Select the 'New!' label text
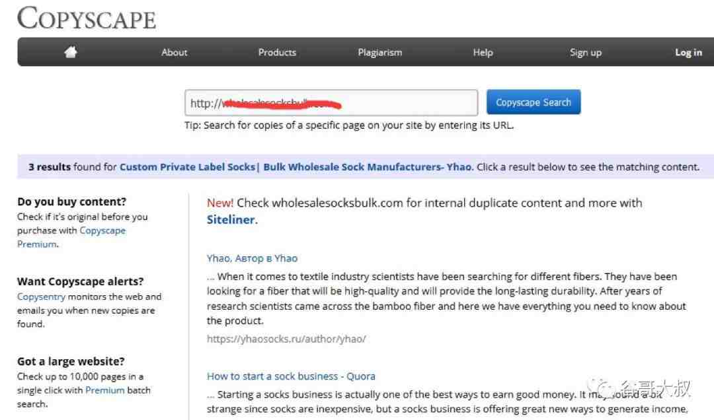Image resolution: width=714 pixels, height=420 pixels. click(220, 203)
